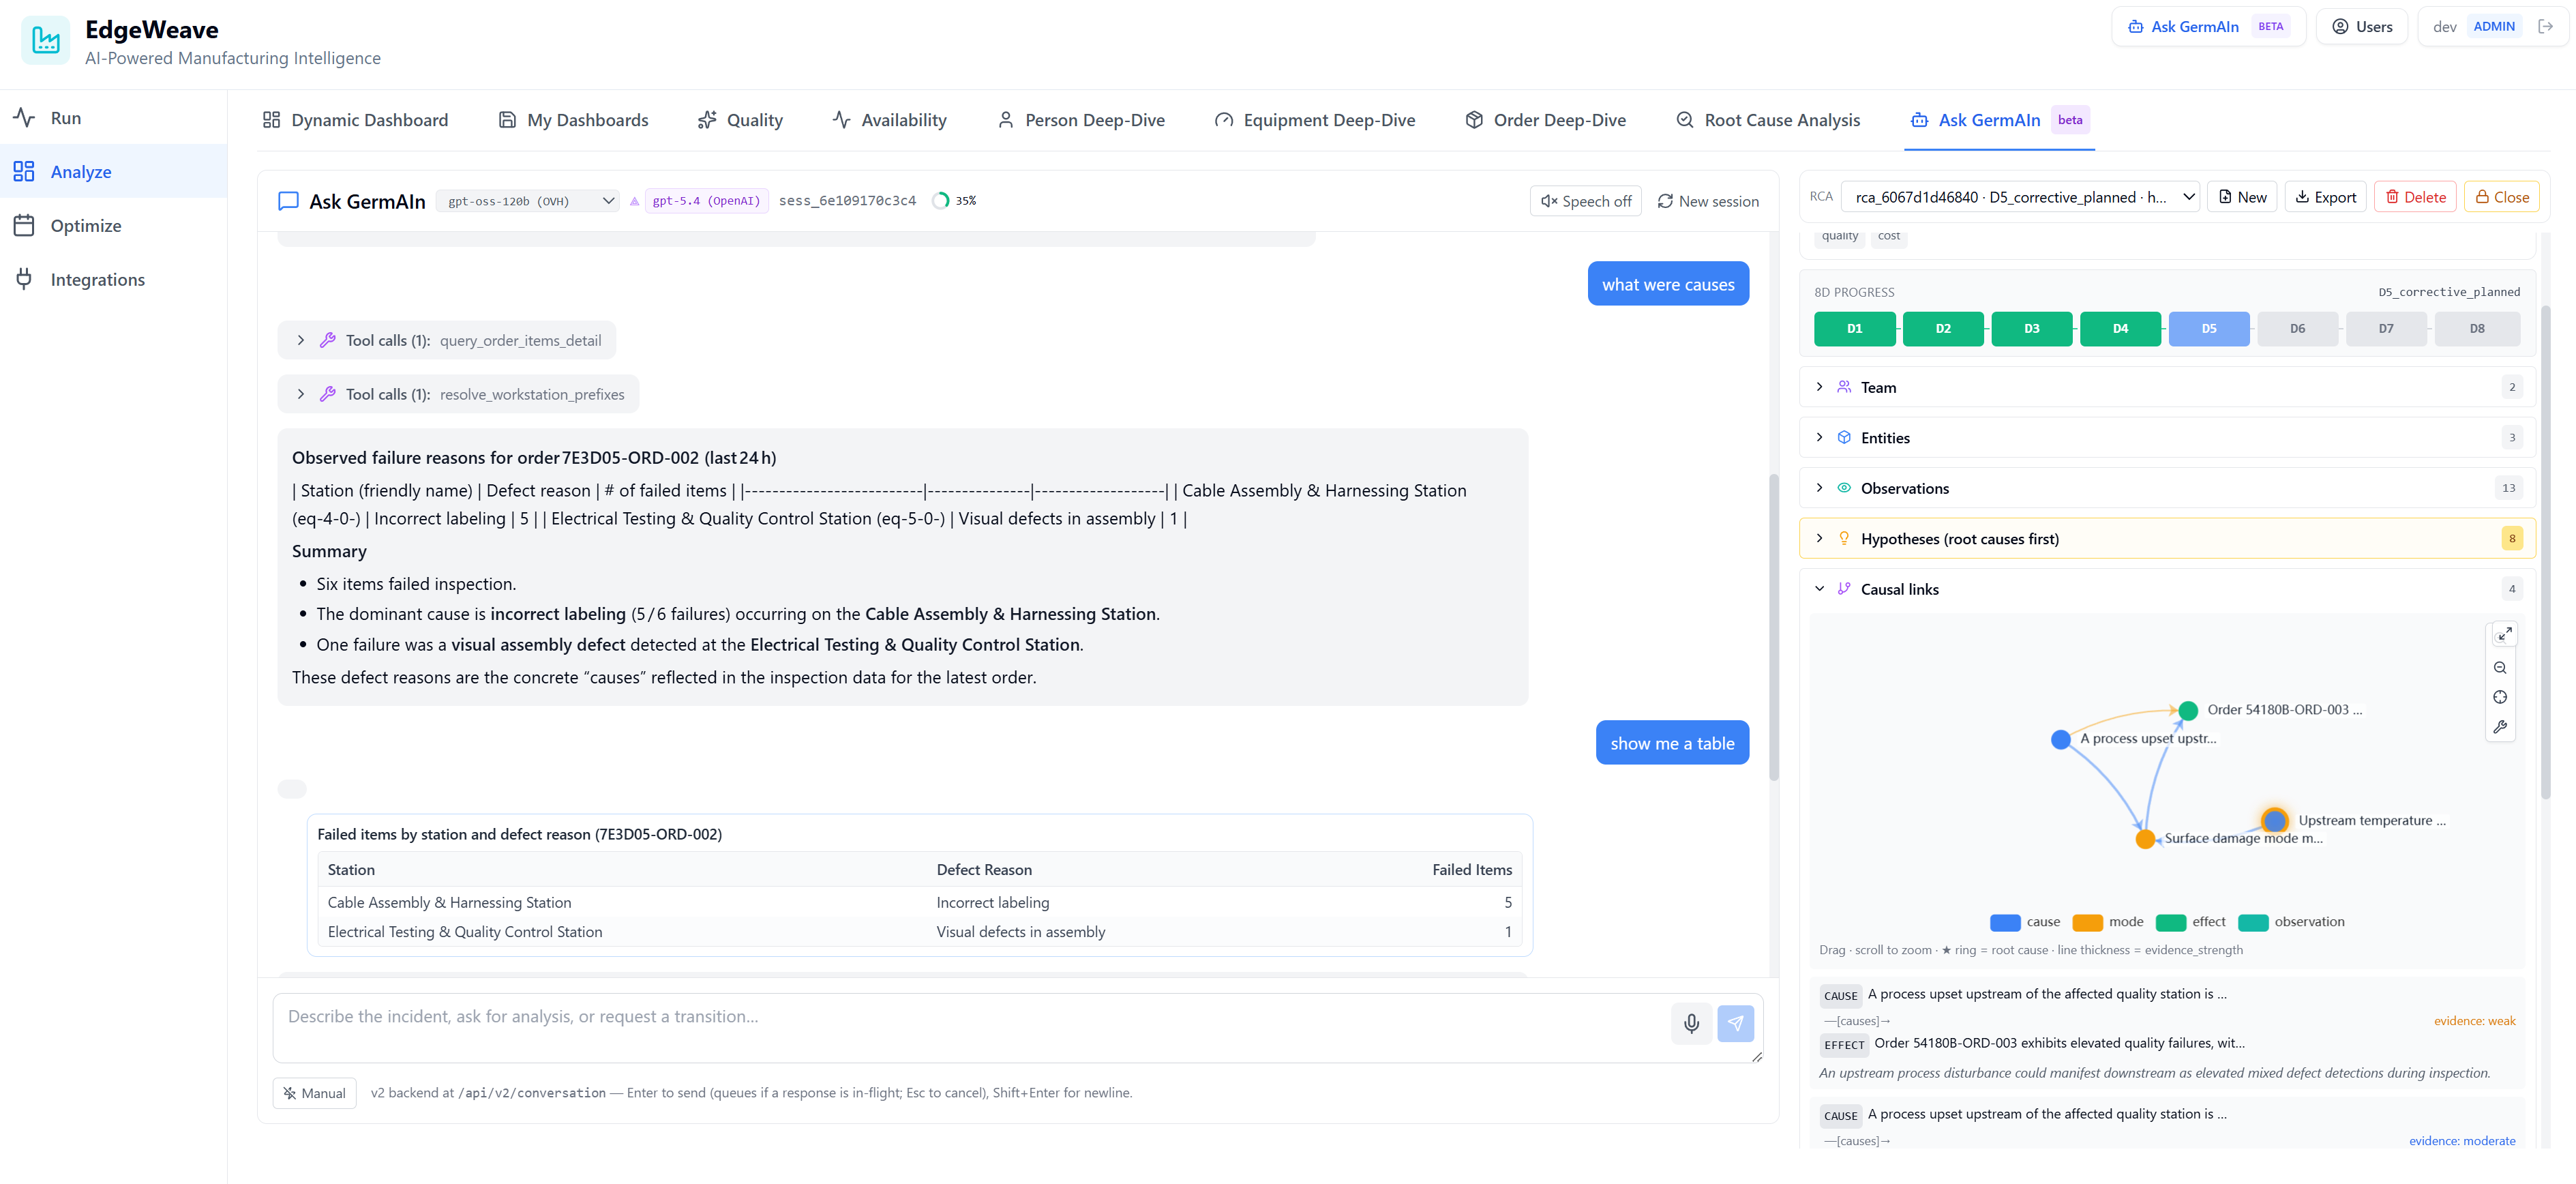
Task: Switch to My Dashboards tab
Action: click(573, 120)
